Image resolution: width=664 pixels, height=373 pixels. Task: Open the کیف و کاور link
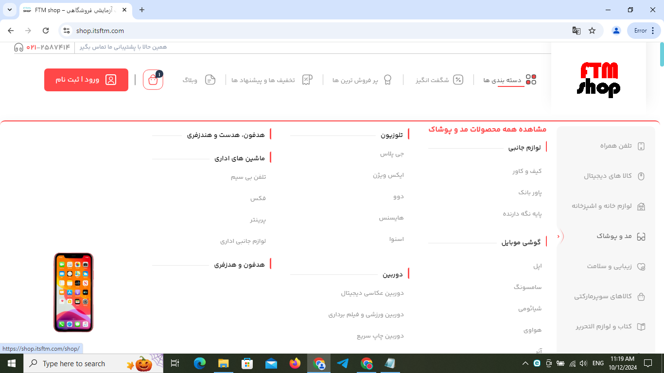(527, 171)
